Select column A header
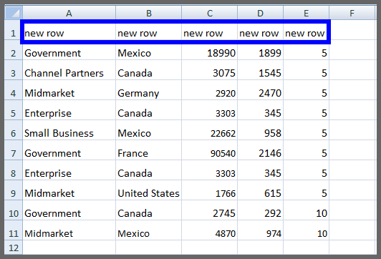381x259 pixels. (x=69, y=13)
